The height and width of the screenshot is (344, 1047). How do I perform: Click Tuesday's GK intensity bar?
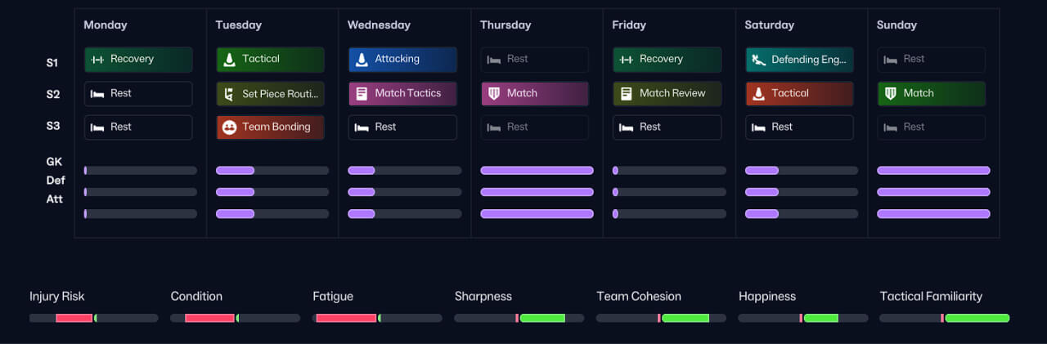pyautogui.click(x=272, y=171)
